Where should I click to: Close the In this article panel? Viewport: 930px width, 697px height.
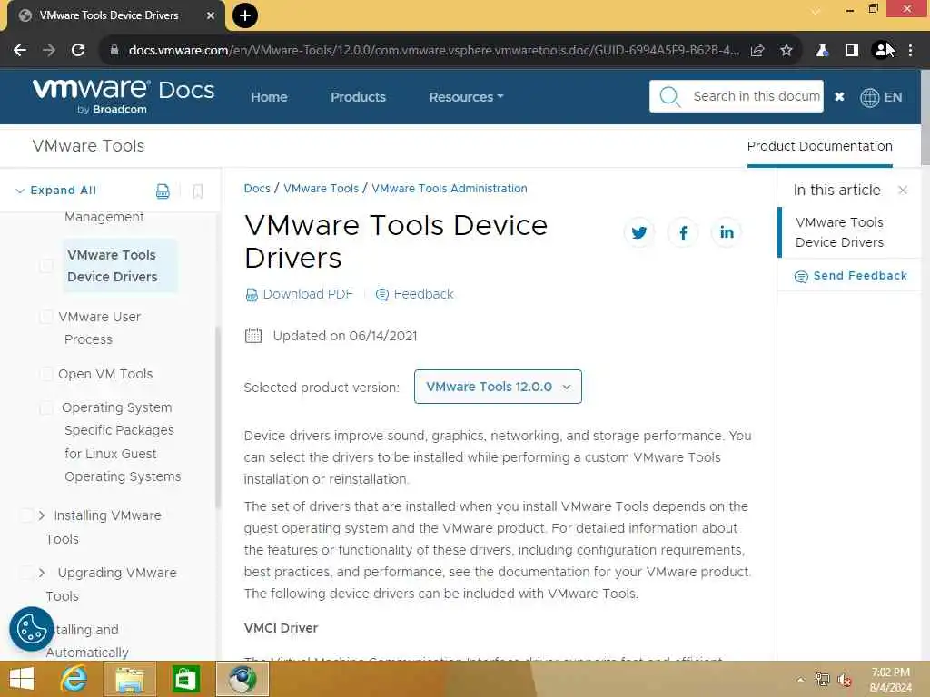(x=903, y=191)
